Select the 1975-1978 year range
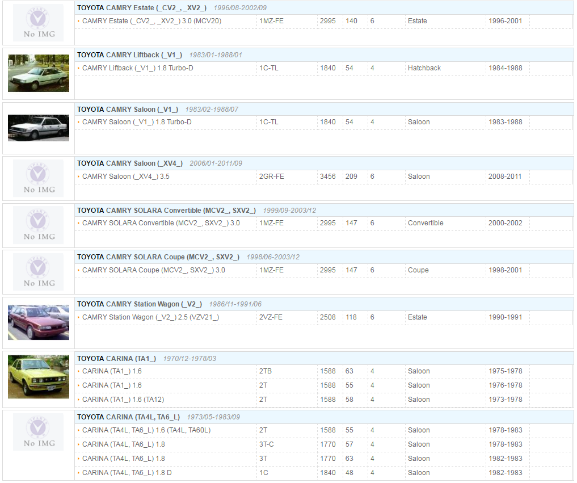577x483 pixels. [x=506, y=371]
